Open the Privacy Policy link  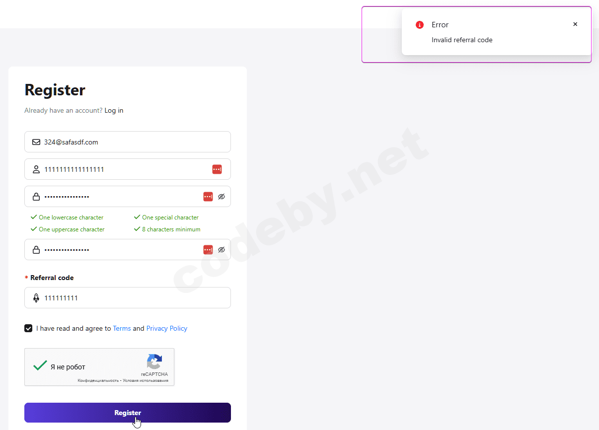[x=166, y=328]
